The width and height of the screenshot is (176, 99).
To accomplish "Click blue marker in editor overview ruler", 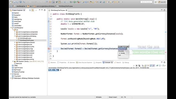I will (166, 32).
